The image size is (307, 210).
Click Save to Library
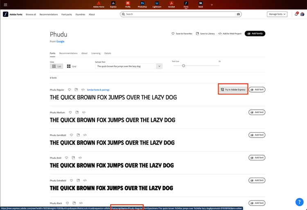click(205, 34)
